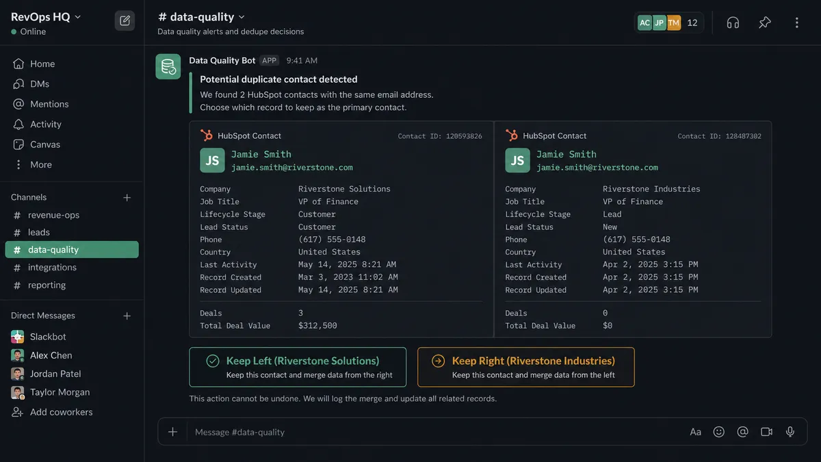
Task: Click the Data Quality Bot sender name
Action: pyautogui.click(x=222, y=60)
